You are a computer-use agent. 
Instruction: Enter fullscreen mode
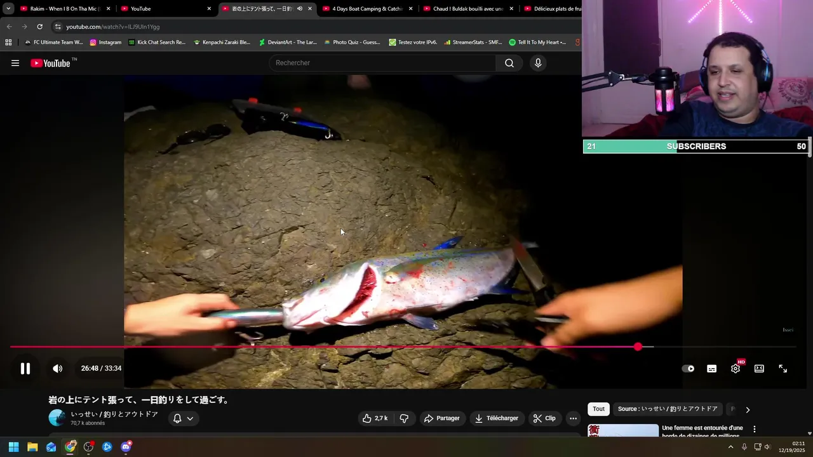tap(783, 368)
